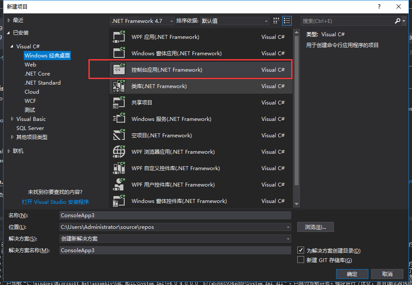
Task: Select the .NET Core category
Action: tap(37, 73)
